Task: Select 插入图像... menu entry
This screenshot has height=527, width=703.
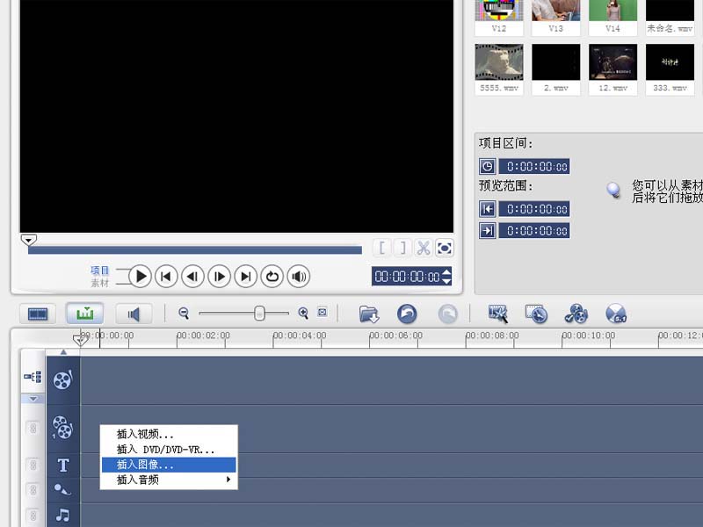Action: 169,465
